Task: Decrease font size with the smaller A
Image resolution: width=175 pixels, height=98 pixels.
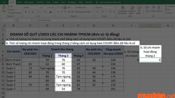Action: click(x=53, y=7)
